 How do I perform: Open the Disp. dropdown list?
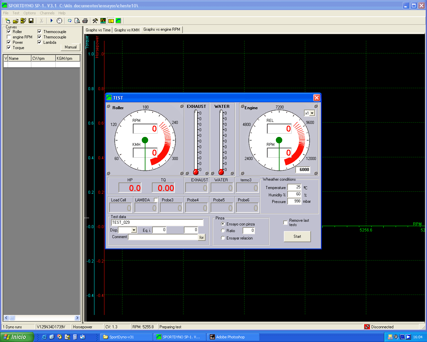[134, 230]
